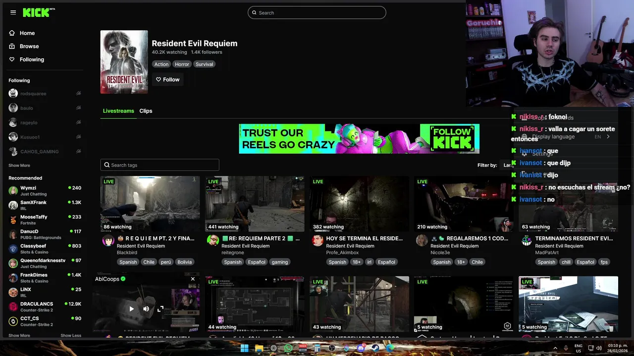This screenshot has width=634, height=356.
Task: Mute the AbiCoops mini player volume
Action: coord(146,309)
